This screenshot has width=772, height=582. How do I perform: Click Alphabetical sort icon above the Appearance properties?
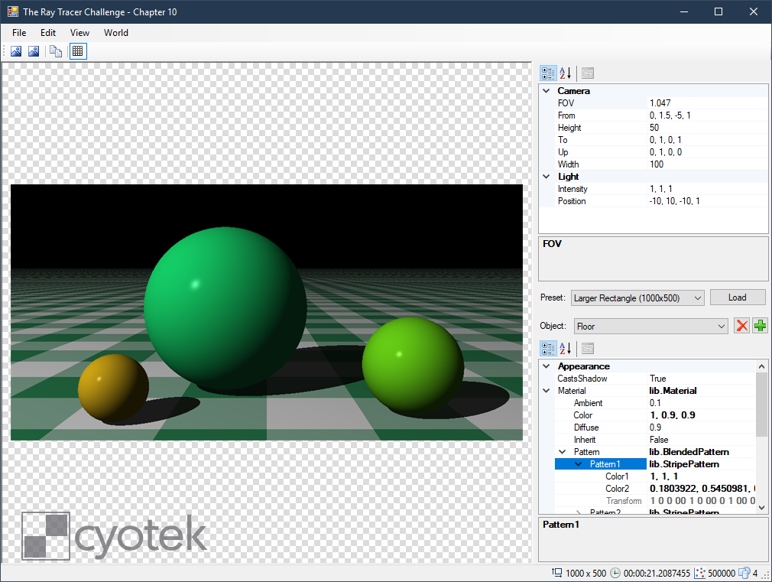coord(566,349)
